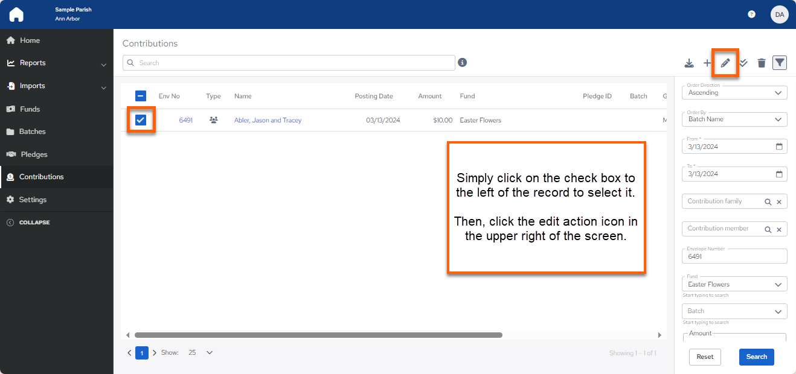Open Home in the sidebar

coord(57,40)
